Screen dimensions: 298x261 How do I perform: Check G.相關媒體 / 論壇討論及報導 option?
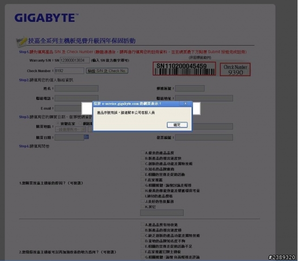[x=143, y=185]
